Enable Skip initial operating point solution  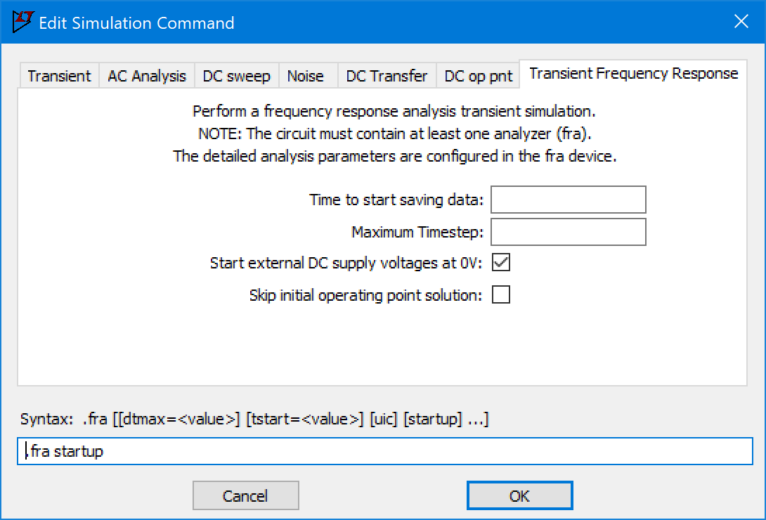501,295
